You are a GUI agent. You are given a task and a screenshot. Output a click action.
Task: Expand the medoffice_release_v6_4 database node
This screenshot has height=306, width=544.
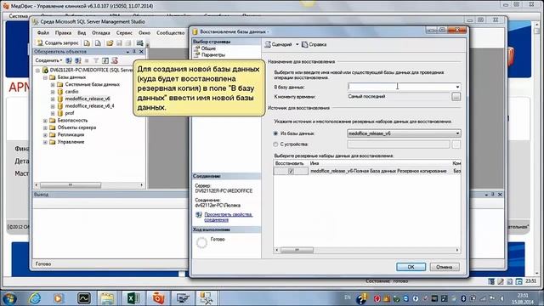point(53,106)
